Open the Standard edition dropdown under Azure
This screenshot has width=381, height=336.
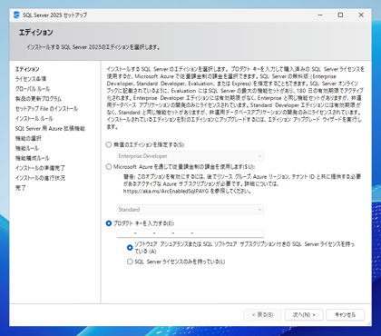190,210
